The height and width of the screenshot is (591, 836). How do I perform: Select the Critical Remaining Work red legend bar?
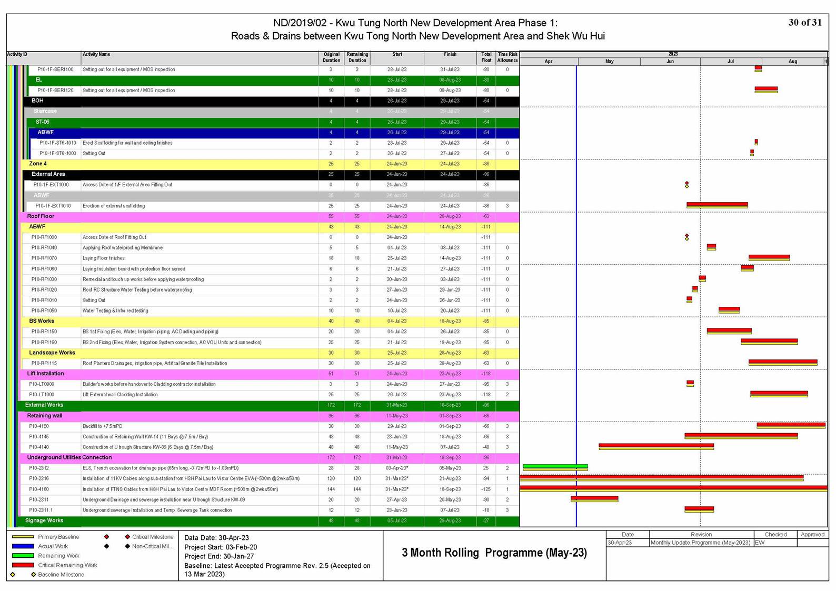pos(23,565)
